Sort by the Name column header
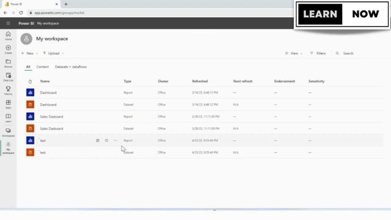391x220 pixels. pyautogui.click(x=45, y=81)
